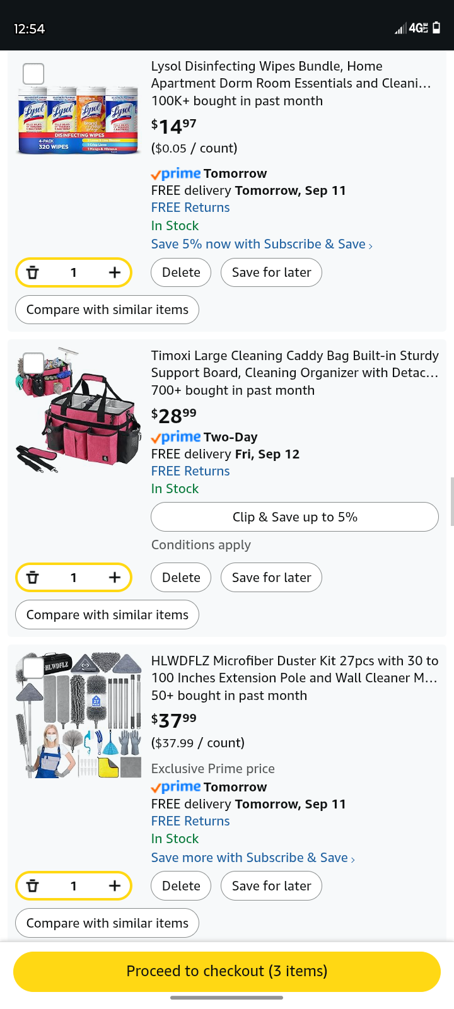Screen dimensions: 454x1009
Task: Compare Lysol wipes with similar items
Action: coord(107,310)
